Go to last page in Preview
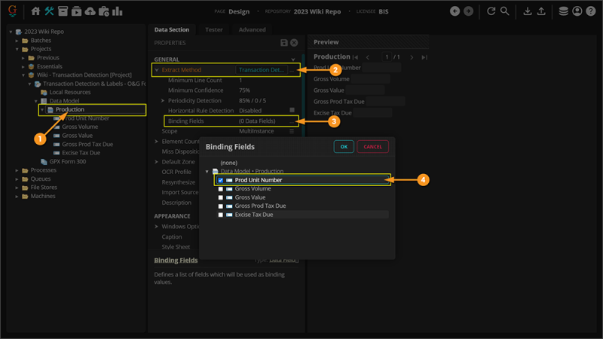This screenshot has height=339, width=603. (x=424, y=57)
